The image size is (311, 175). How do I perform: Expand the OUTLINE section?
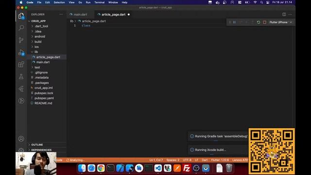coord(47,145)
